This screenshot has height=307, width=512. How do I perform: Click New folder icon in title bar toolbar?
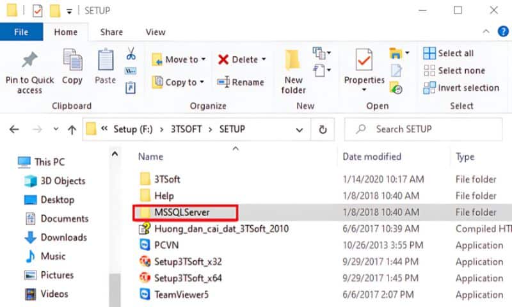tap(55, 10)
